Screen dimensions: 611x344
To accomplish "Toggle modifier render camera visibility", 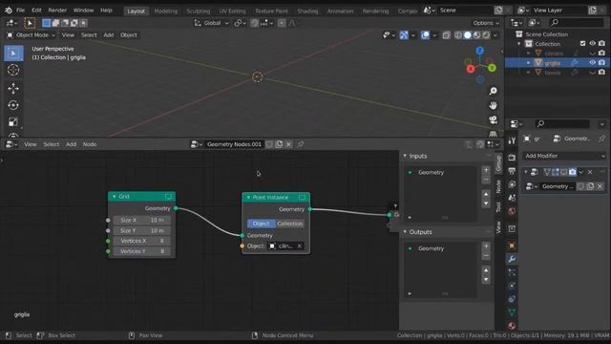I will (572, 172).
